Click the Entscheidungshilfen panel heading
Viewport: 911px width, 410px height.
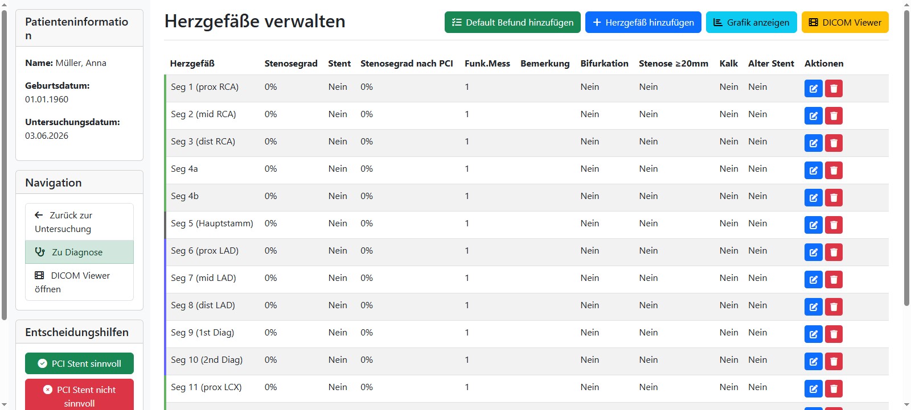(77, 332)
